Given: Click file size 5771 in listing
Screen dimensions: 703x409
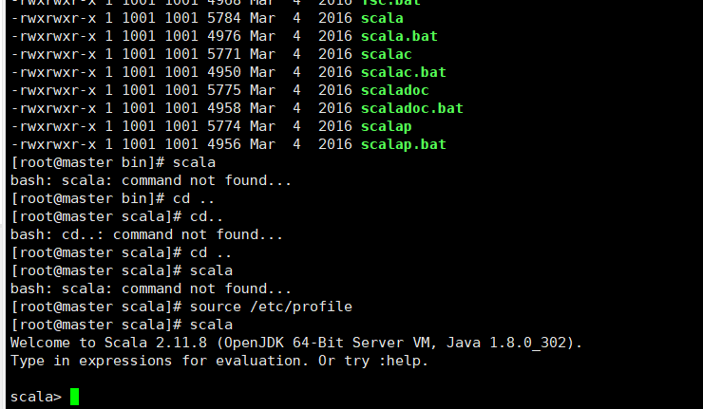Looking at the screenshot, I should [224, 54].
